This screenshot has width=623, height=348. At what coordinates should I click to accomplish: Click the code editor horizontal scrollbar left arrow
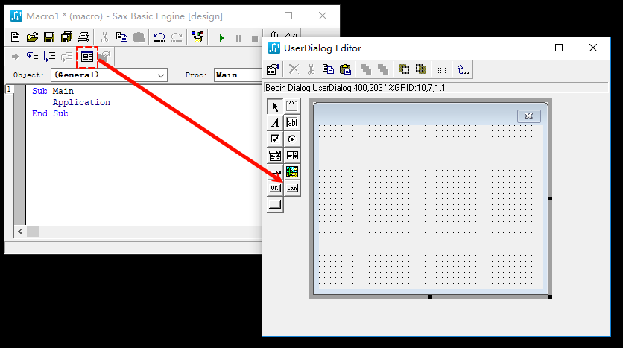click(20, 232)
